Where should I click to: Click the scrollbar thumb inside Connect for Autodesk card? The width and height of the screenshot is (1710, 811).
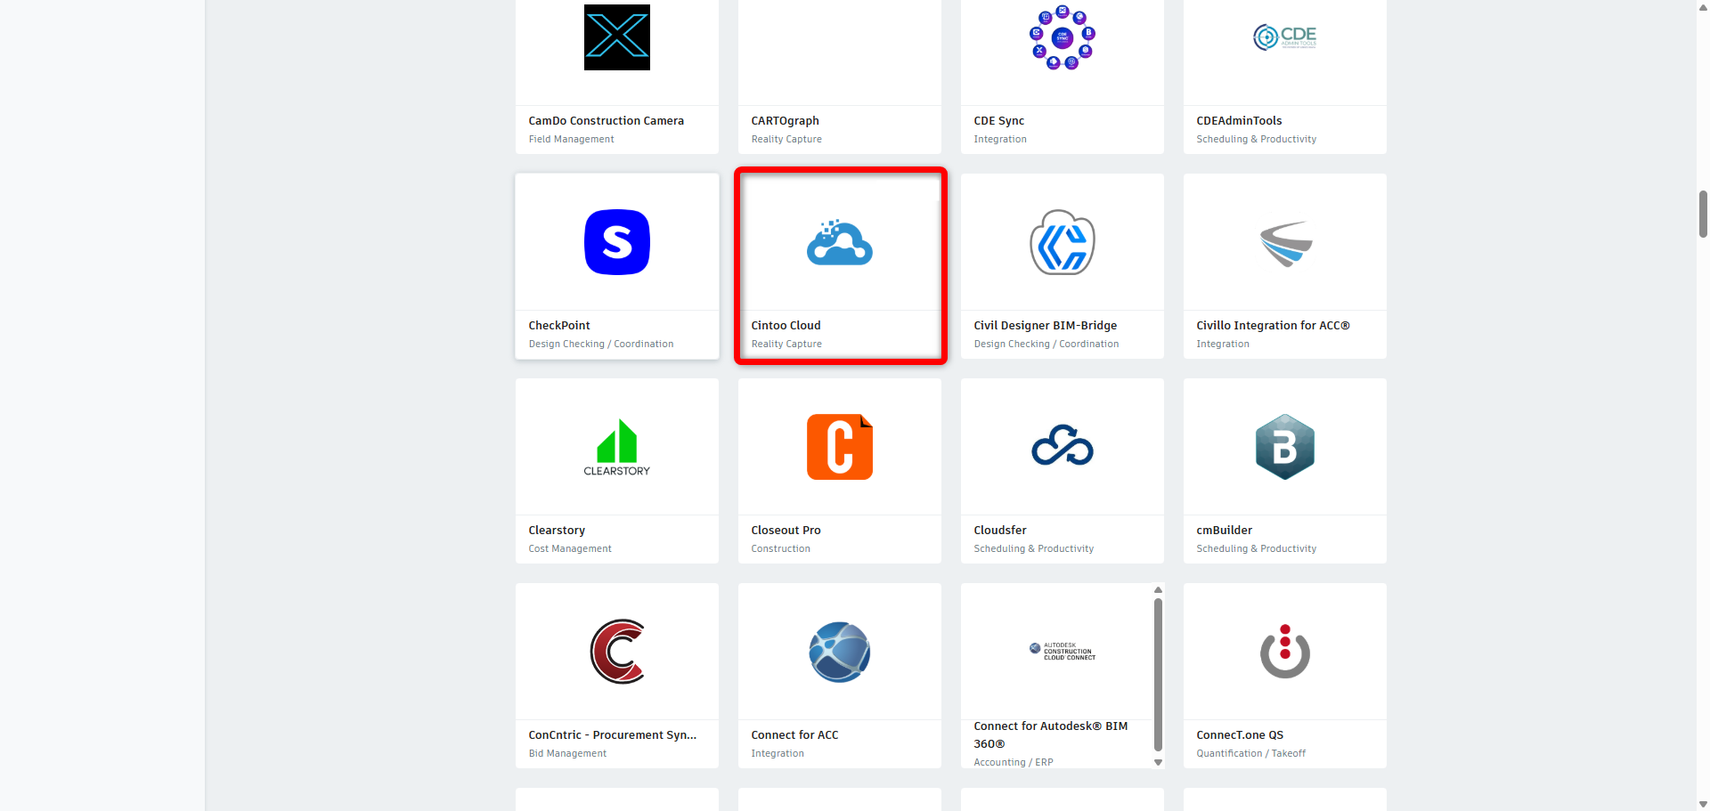[x=1158, y=675]
